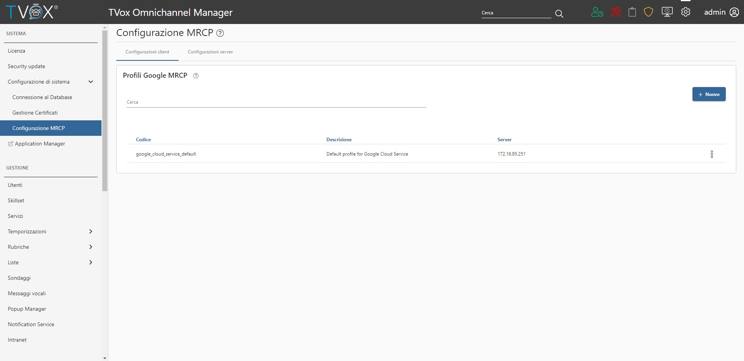Open row actions menu for google_cloud_service_default
The image size is (744, 361).
pos(712,154)
